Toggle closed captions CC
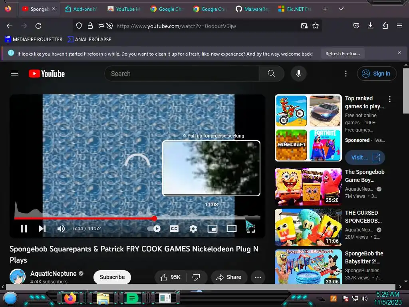This screenshot has width=409, height=307. click(174, 229)
